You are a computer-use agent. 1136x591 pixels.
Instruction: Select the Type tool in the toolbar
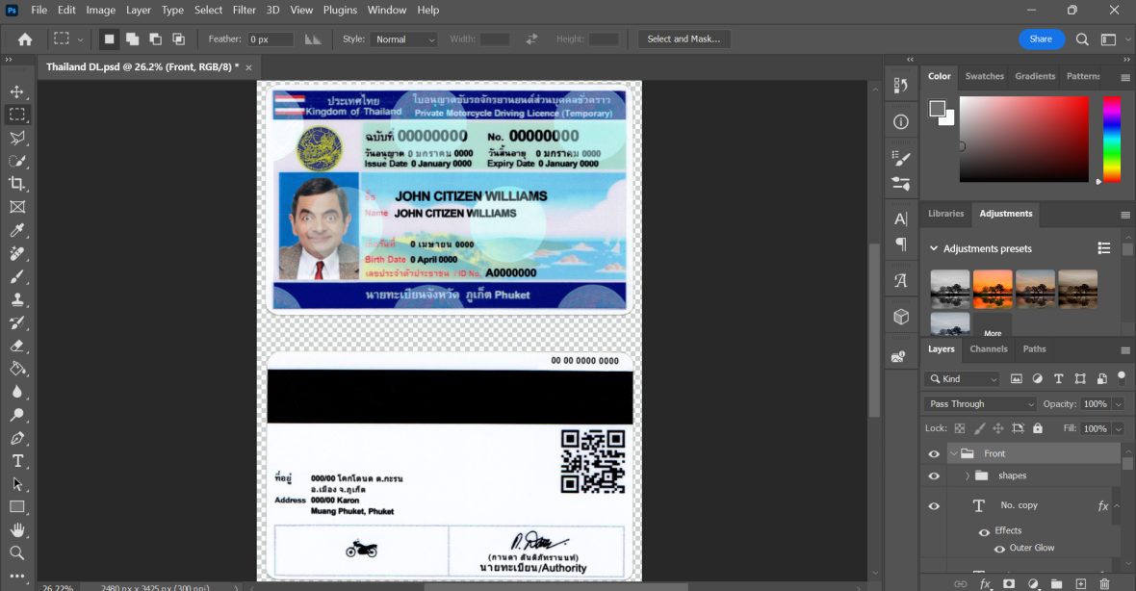point(17,461)
